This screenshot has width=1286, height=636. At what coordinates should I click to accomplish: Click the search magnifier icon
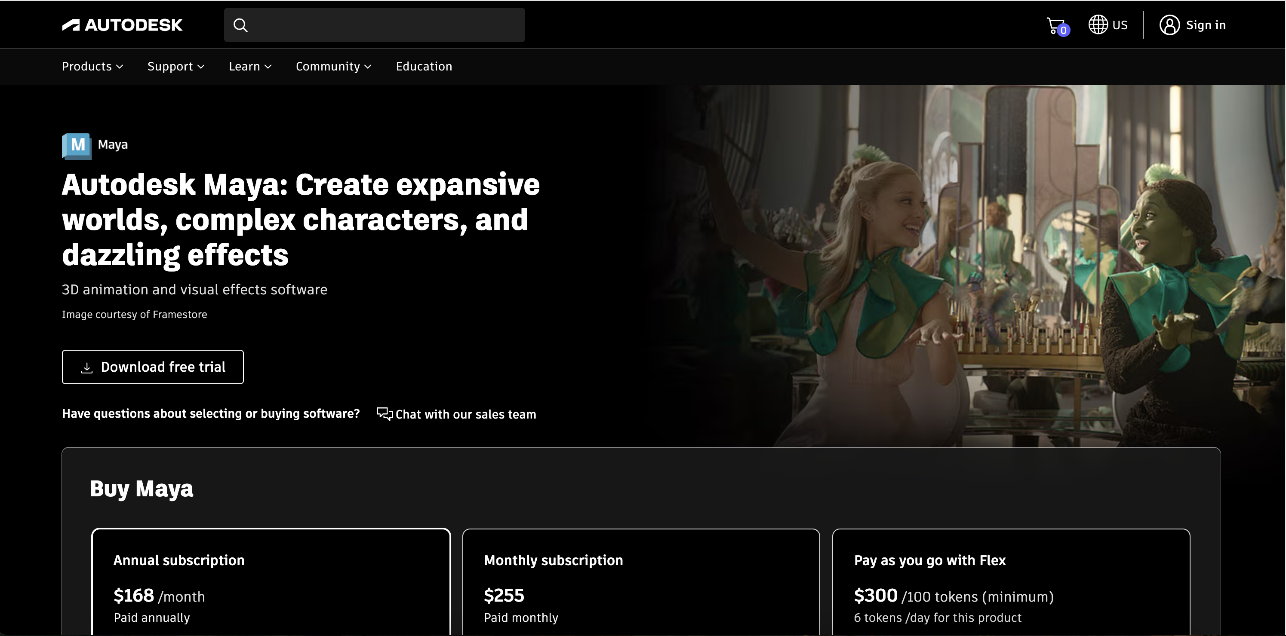240,25
